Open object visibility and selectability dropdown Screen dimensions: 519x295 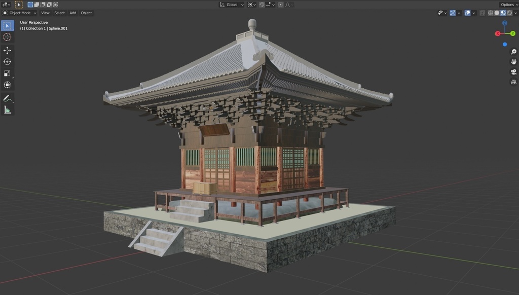[x=442, y=13]
